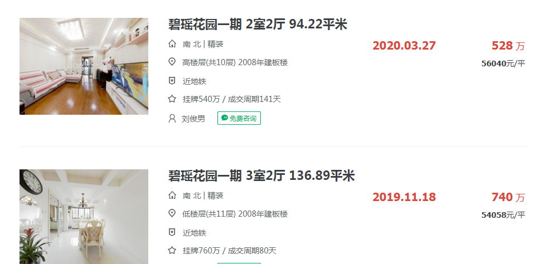This screenshot has height=264, width=548.
Task: Open the dining room photo with wall clock
Action: (84, 217)
